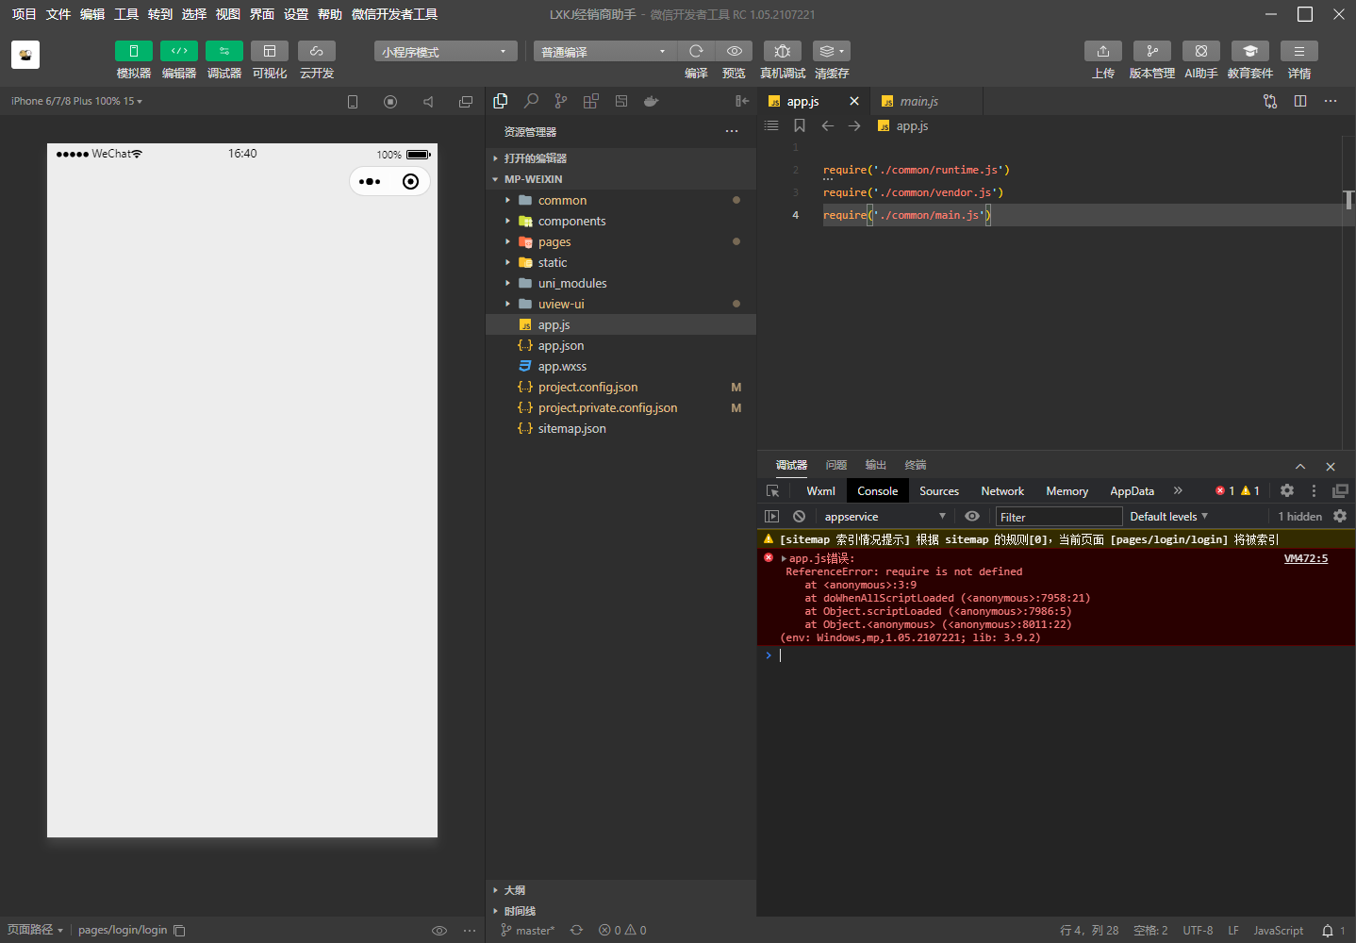Toggle the editor (编辑器) panel
The width and height of the screenshot is (1356, 943).
(178, 51)
